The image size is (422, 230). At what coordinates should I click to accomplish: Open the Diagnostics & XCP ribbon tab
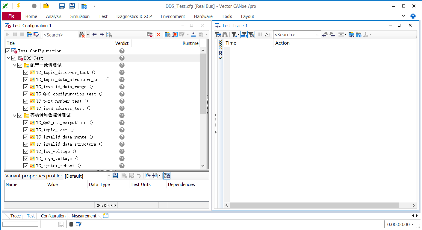coord(134,16)
